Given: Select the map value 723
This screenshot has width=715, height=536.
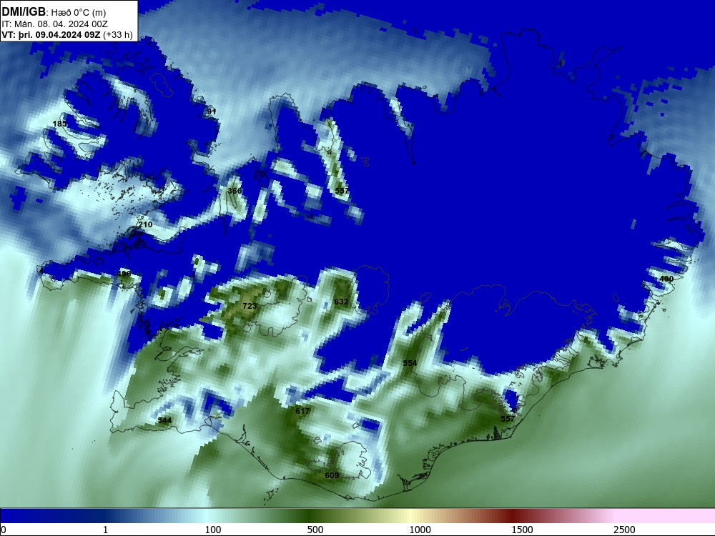Looking at the screenshot, I should (250, 306).
